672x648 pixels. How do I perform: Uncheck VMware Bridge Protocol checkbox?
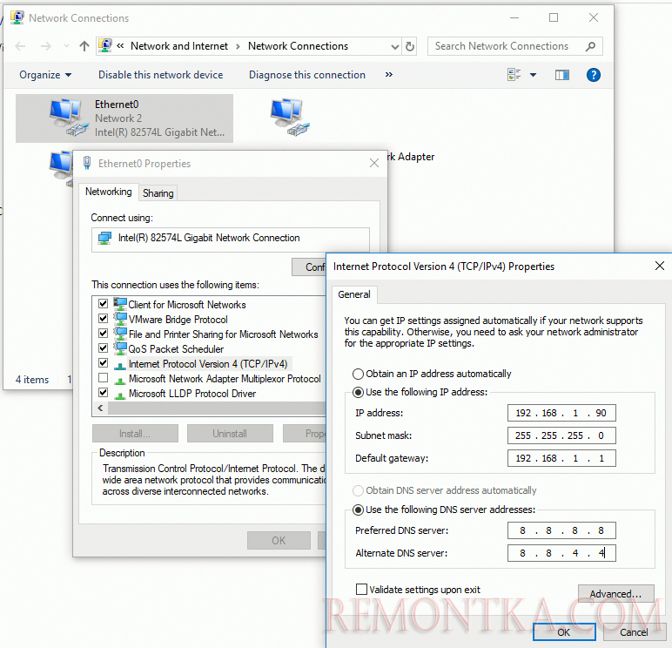(x=104, y=320)
